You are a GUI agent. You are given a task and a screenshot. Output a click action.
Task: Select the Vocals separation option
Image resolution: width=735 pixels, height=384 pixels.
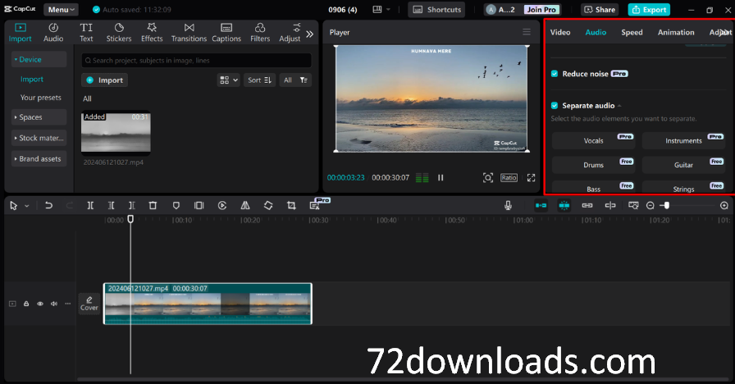pyautogui.click(x=593, y=141)
